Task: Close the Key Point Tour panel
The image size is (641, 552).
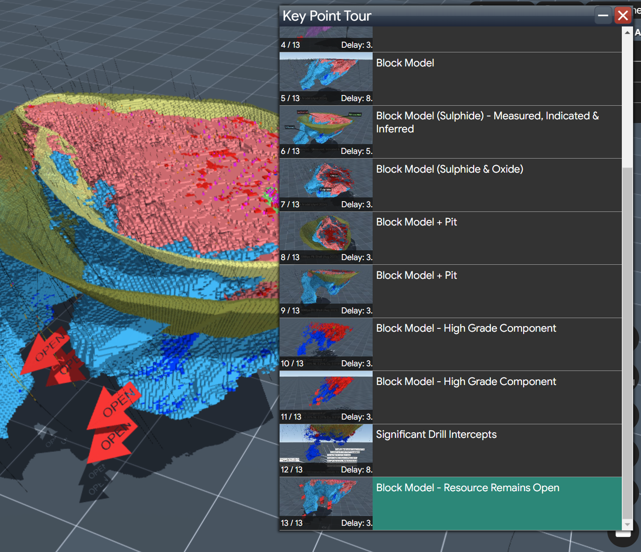Action: point(623,15)
